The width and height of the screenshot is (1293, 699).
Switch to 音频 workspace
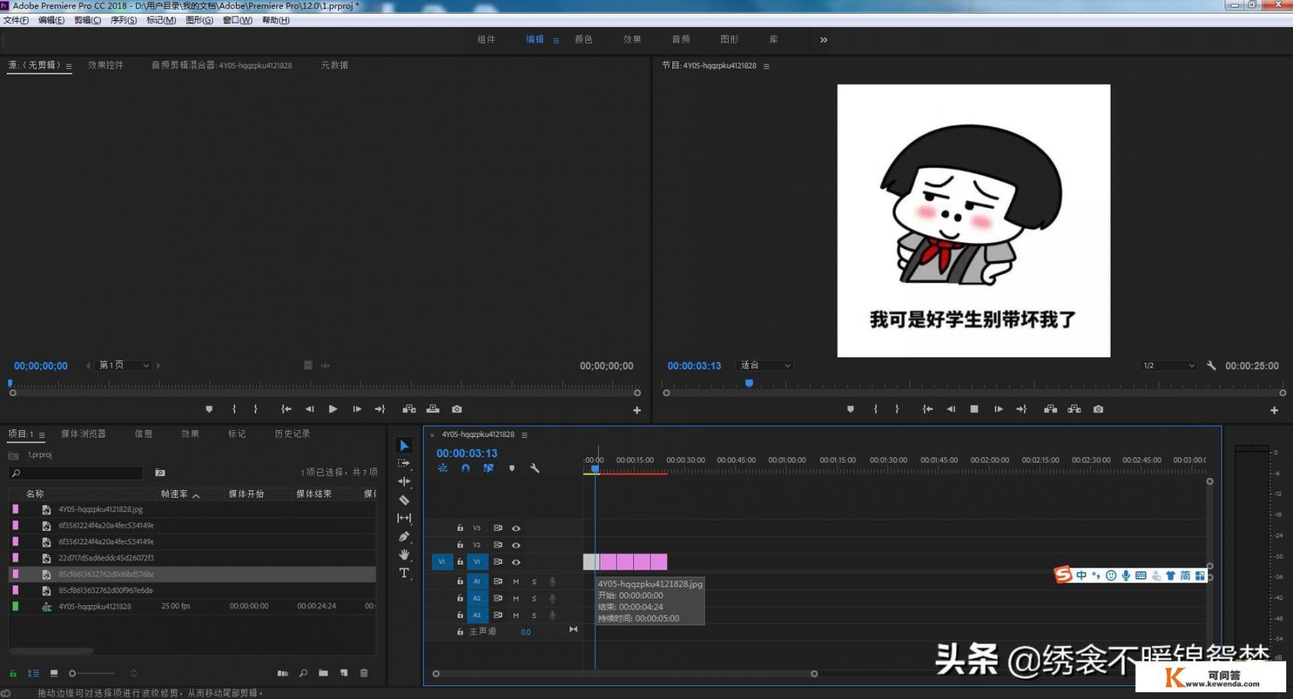pyautogui.click(x=681, y=40)
